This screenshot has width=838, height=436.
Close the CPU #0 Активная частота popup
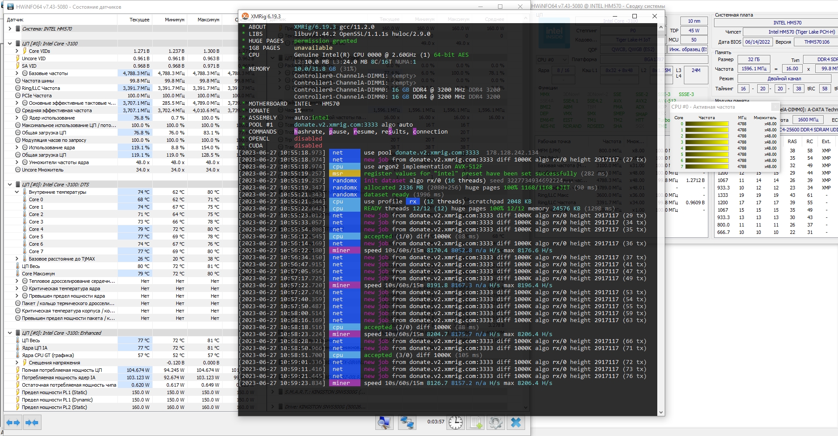point(775,106)
